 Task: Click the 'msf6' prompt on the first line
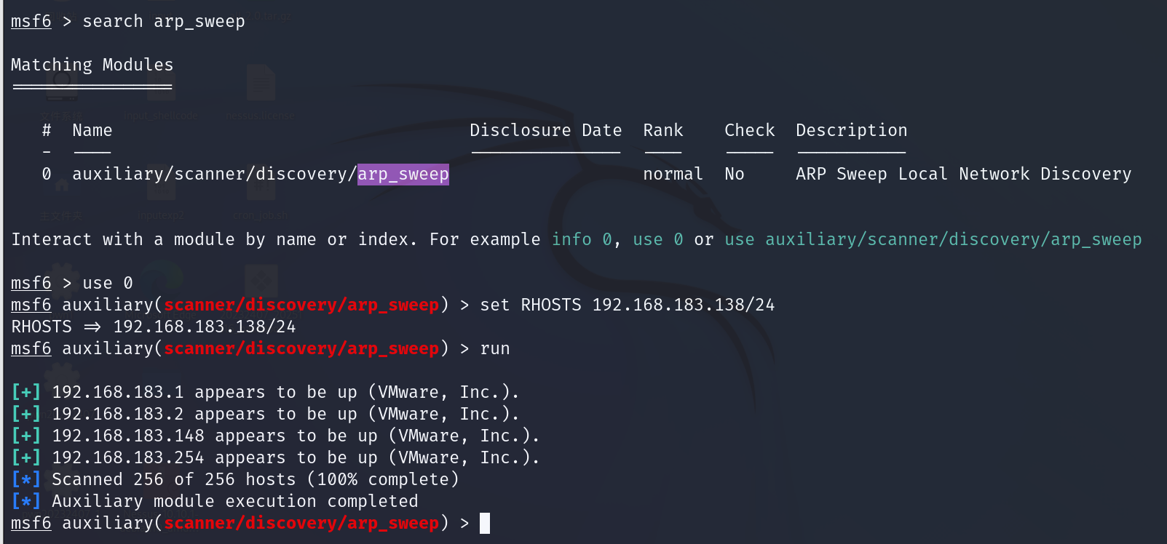(x=31, y=22)
